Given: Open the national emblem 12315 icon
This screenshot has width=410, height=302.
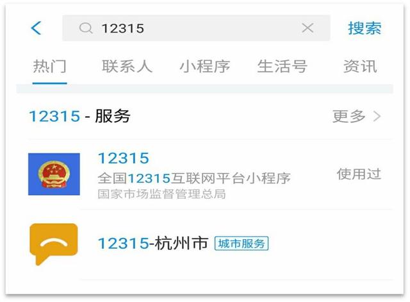Looking at the screenshot, I should point(54,174).
